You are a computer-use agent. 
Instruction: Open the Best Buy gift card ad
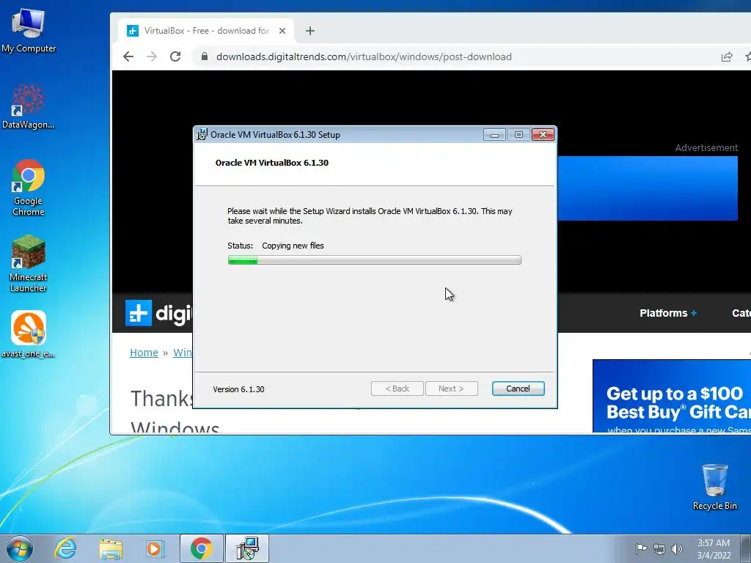click(672, 396)
